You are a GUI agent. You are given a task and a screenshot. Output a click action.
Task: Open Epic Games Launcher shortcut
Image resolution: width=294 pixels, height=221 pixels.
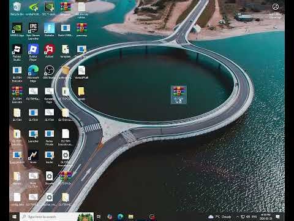(33, 31)
